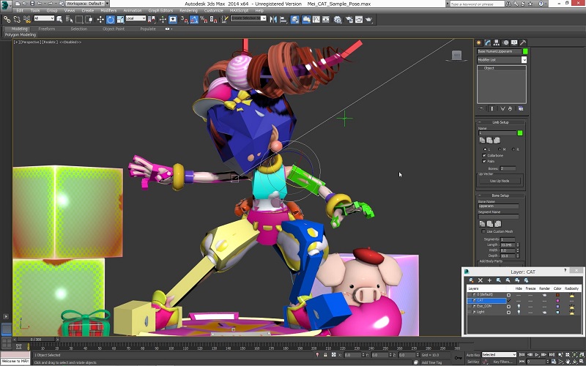Screen dimensions: 586x366
Task: Open the Material Editor icon
Action: pos(338,20)
